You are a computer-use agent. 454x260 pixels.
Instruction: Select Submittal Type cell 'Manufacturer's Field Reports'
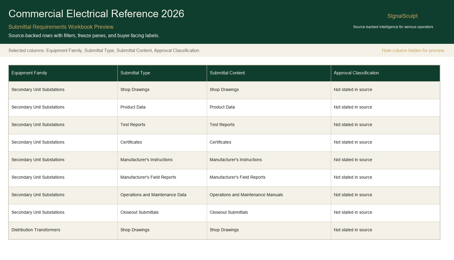[x=162, y=178]
